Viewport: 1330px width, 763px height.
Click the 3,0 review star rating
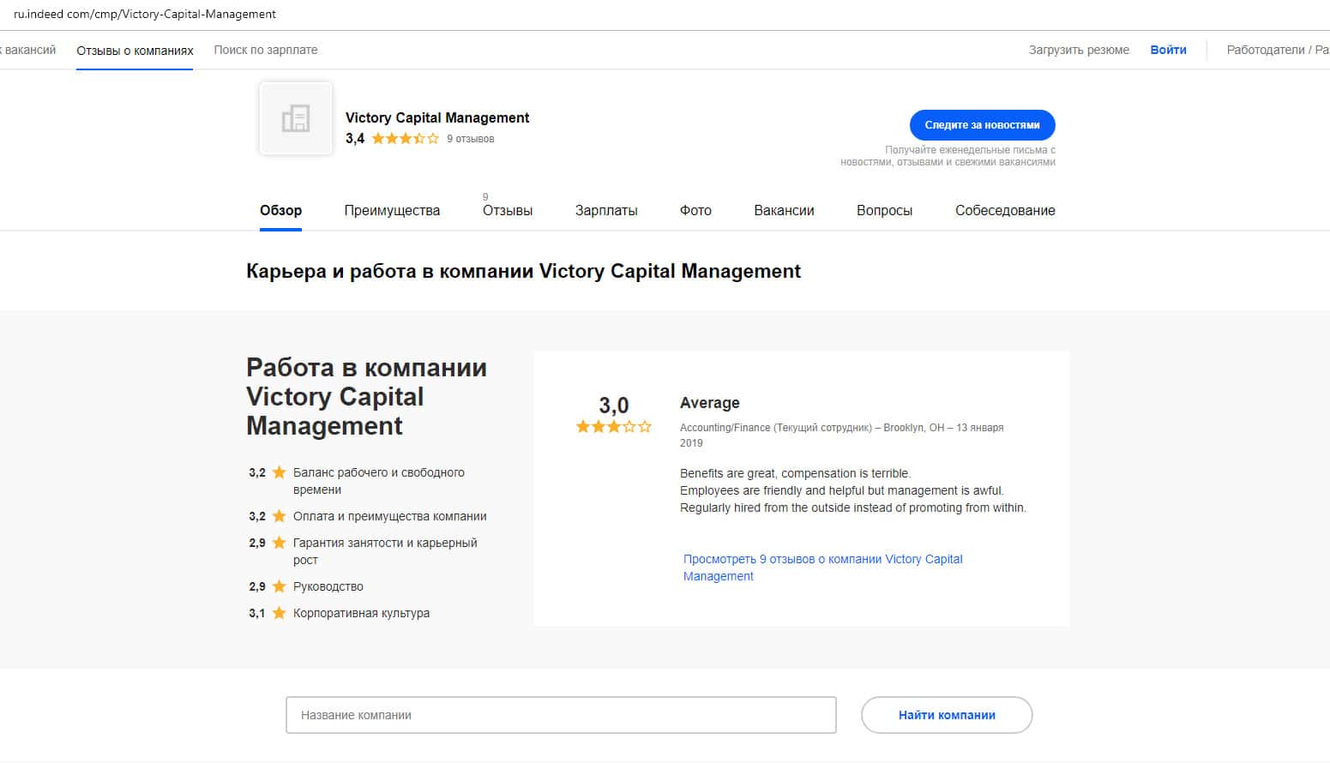pyautogui.click(x=613, y=427)
